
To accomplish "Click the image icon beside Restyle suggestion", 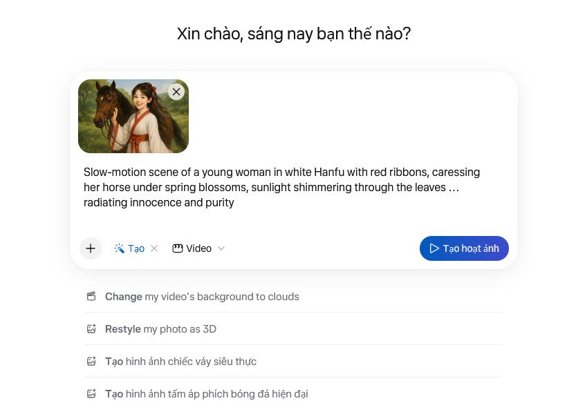I will coord(91,329).
